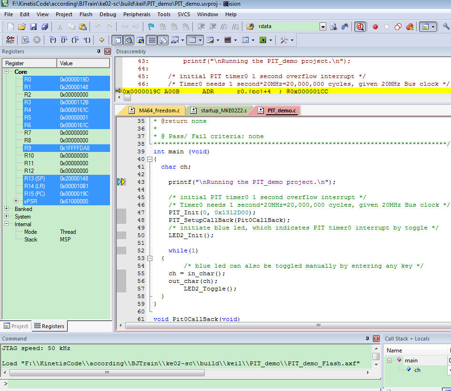This screenshot has height=391, width=451.
Task: Select the PIT_demo.c tab
Action: 278,111
